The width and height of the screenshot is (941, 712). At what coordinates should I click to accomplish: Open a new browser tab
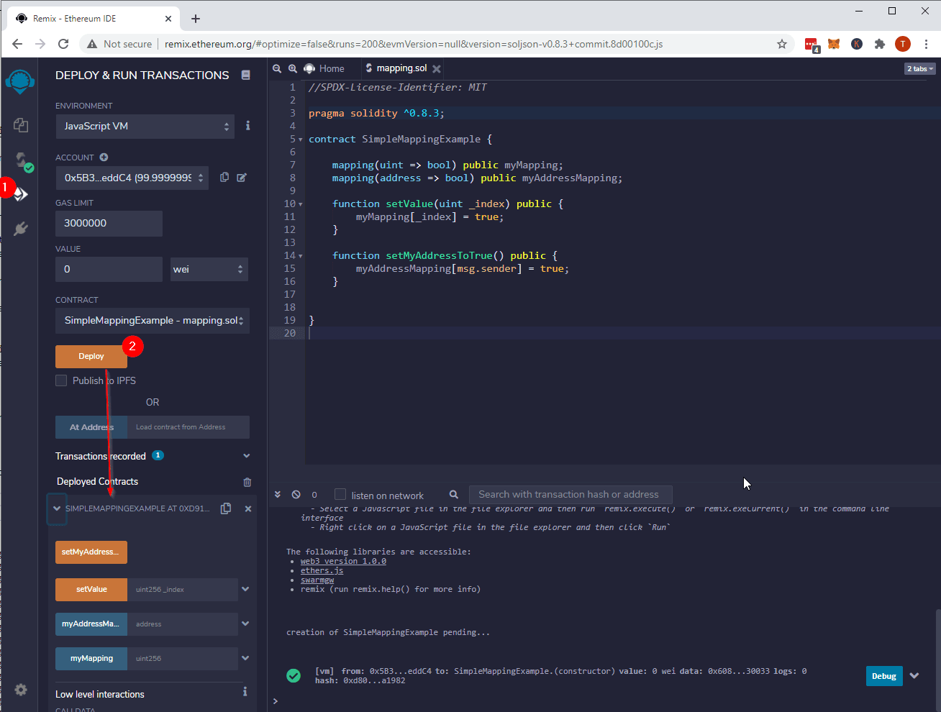(x=196, y=19)
